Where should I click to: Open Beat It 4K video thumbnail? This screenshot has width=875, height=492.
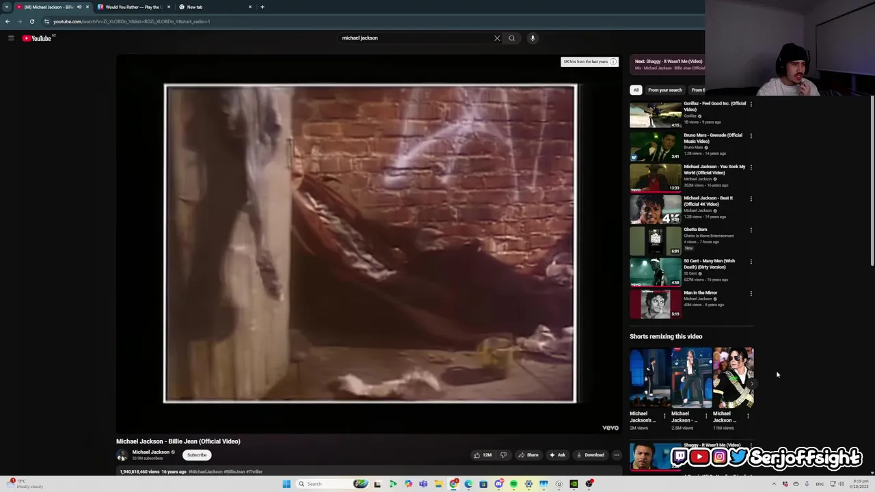(x=656, y=209)
